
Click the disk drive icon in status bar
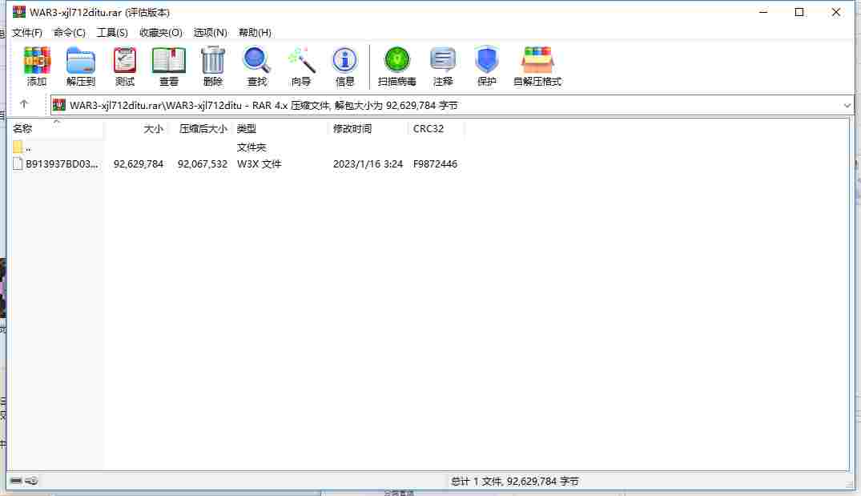(x=16, y=481)
